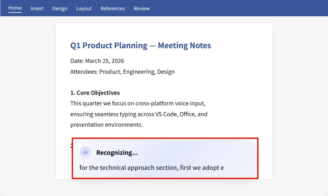Go to the Layout tab
The height and width of the screenshot is (196, 328).
(84, 9)
